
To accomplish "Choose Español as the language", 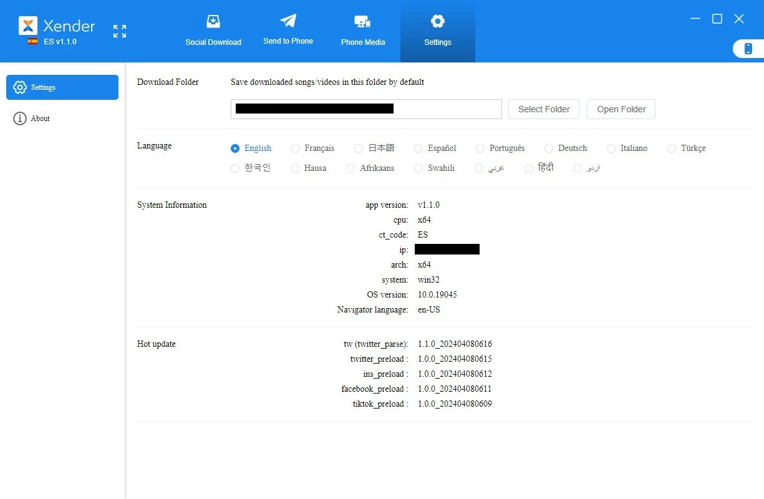I will click(x=418, y=148).
